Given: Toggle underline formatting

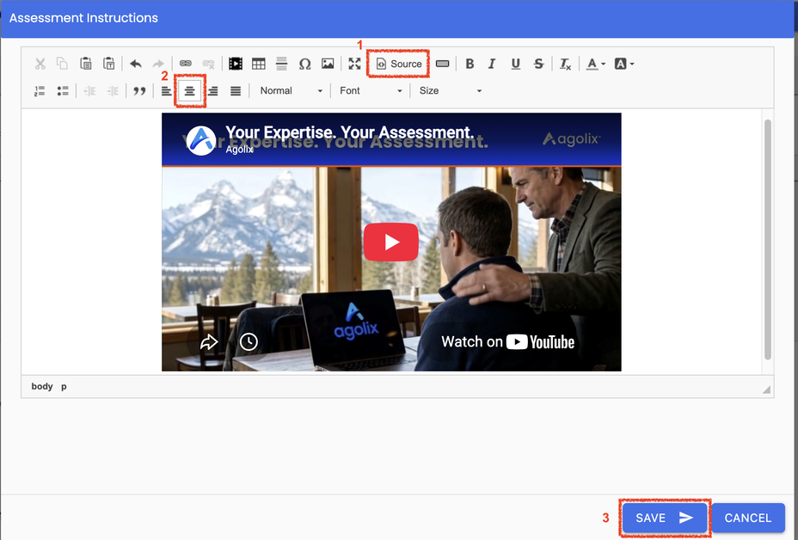Looking at the screenshot, I should [516, 64].
